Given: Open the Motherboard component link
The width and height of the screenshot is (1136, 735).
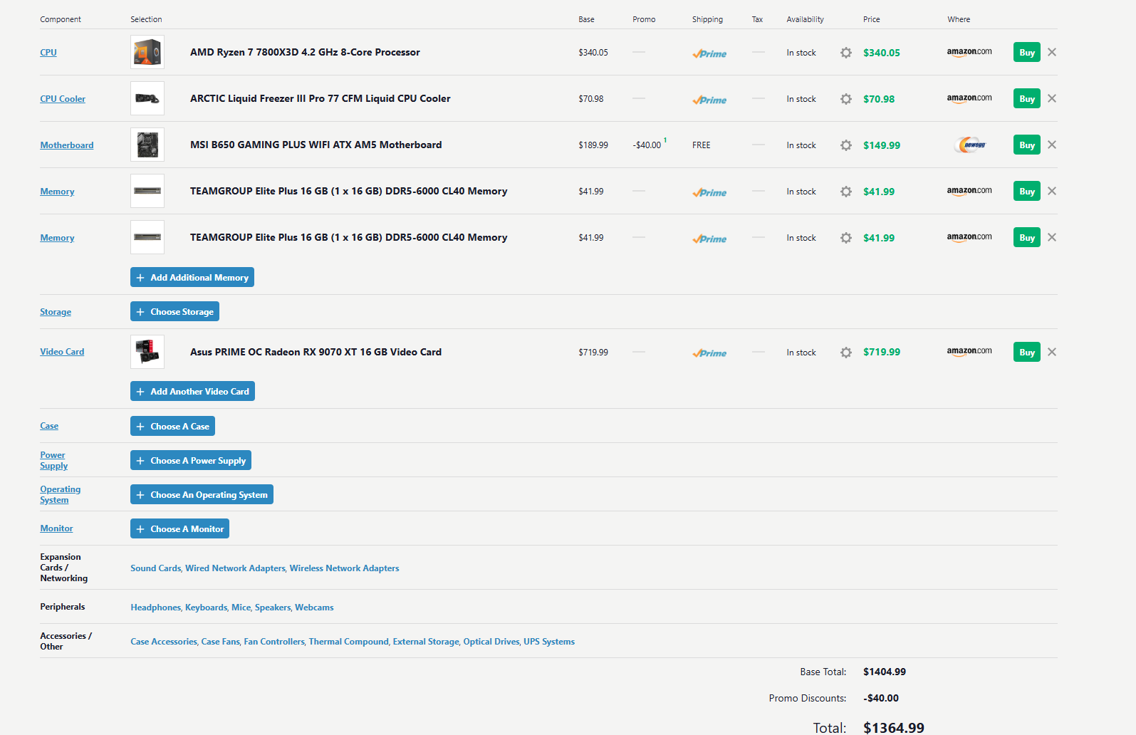Looking at the screenshot, I should (x=67, y=145).
